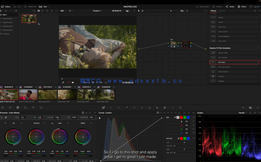Viewport: 261px width, 162px height.
Task: Click the Film Damage effect icon
Action: 213,57
